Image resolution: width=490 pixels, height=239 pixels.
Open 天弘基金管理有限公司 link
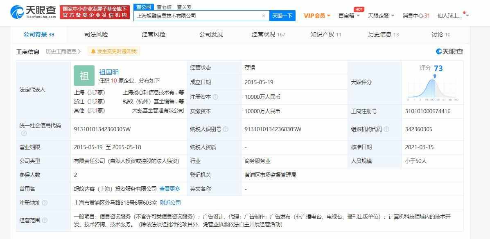tap(158, 110)
